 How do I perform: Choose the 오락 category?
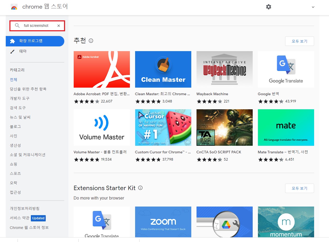14,183
